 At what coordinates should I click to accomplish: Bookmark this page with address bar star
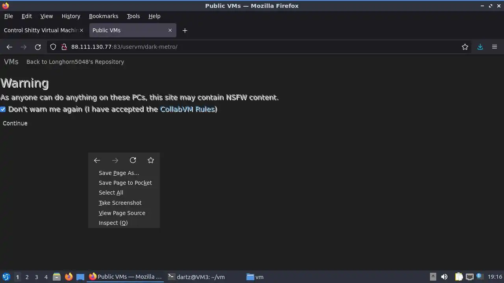(x=465, y=47)
